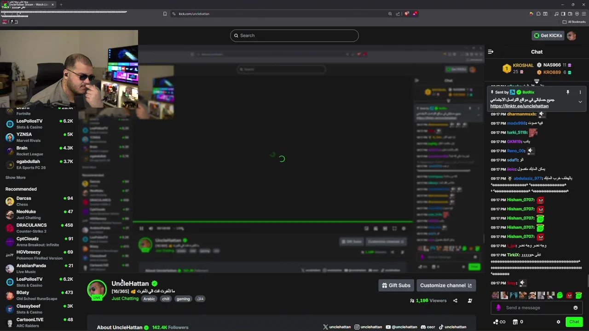Open the Just Chatting category link
The image size is (589, 331).
pyautogui.click(x=125, y=299)
